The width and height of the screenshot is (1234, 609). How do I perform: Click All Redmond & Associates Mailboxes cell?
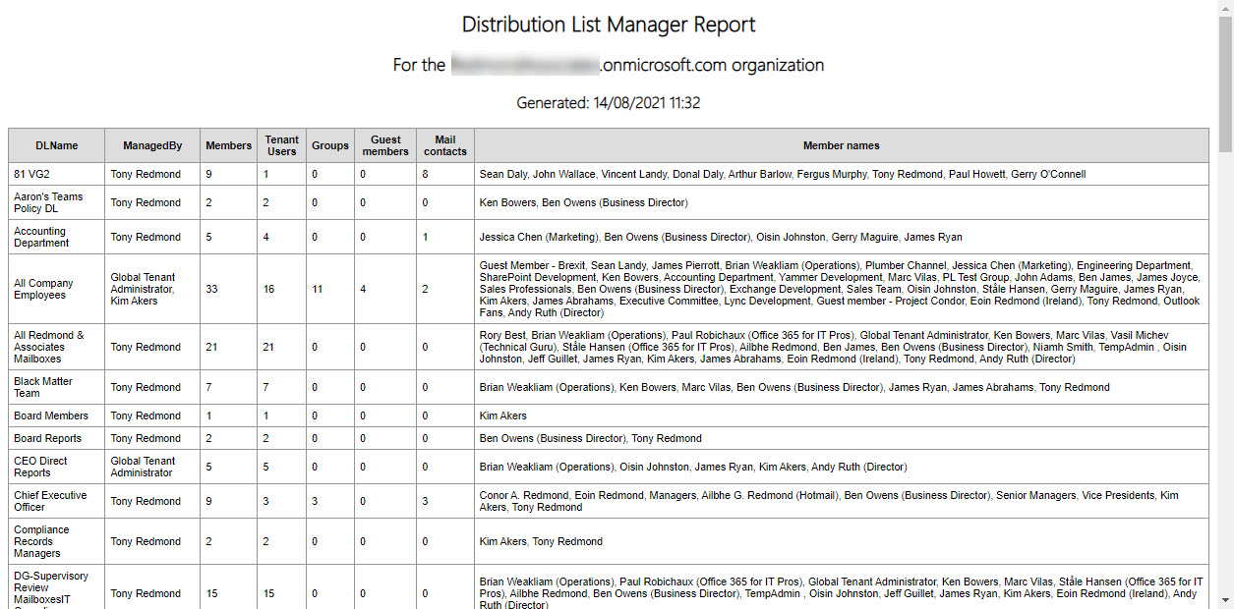57,347
